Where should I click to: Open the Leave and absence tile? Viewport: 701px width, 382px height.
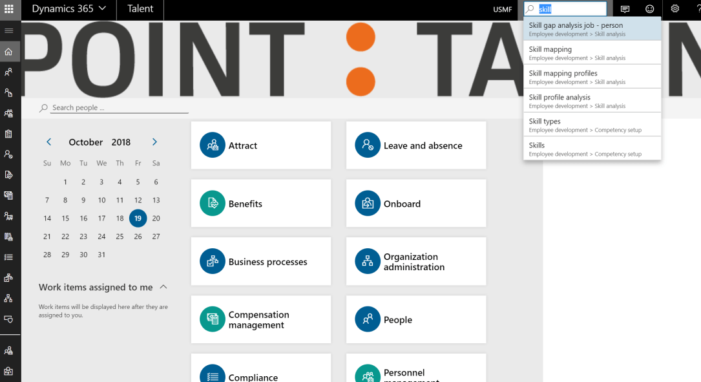(x=415, y=145)
